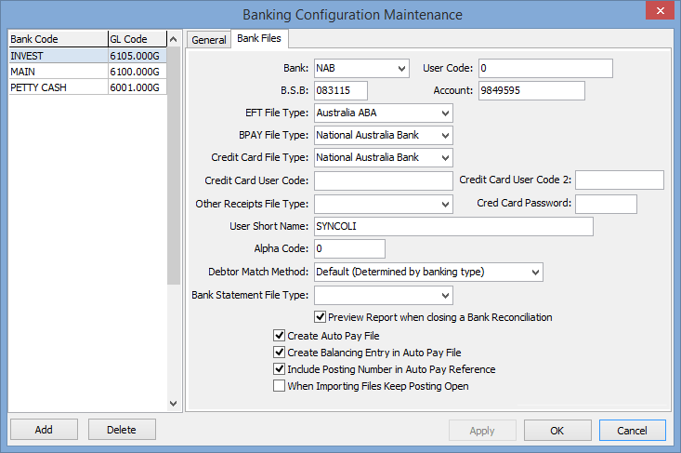Expand the EFT File Type dropdown
This screenshot has width=681, height=453.
(x=445, y=113)
